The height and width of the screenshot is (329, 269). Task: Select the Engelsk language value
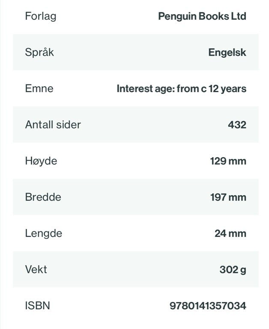pyautogui.click(x=227, y=52)
